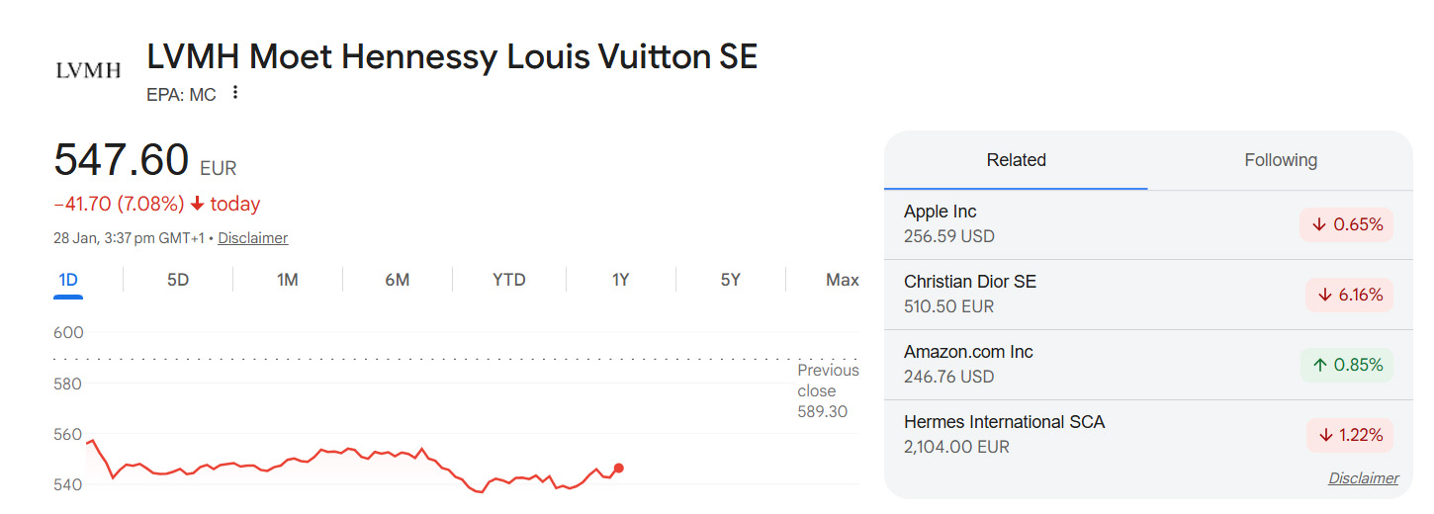The height and width of the screenshot is (514, 1434).
Task: View the Max time range
Action: tap(842, 280)
